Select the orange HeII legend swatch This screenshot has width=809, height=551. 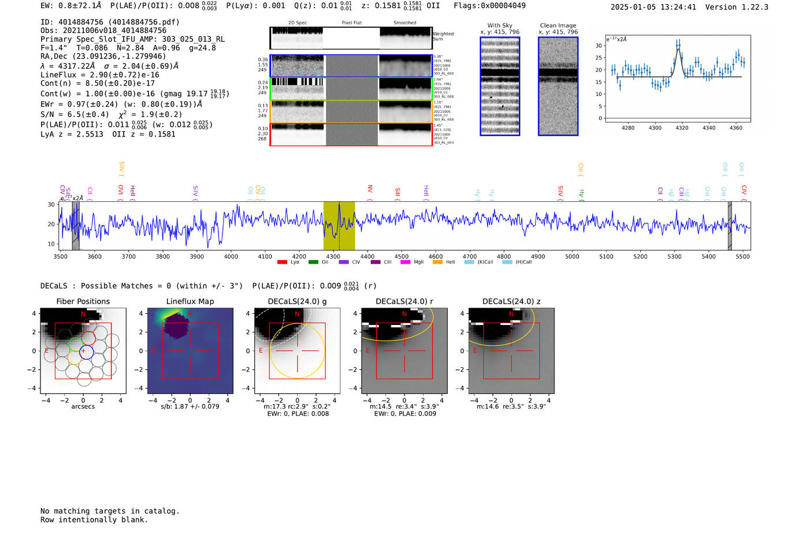pyautogui.click(x=437, y=262)
